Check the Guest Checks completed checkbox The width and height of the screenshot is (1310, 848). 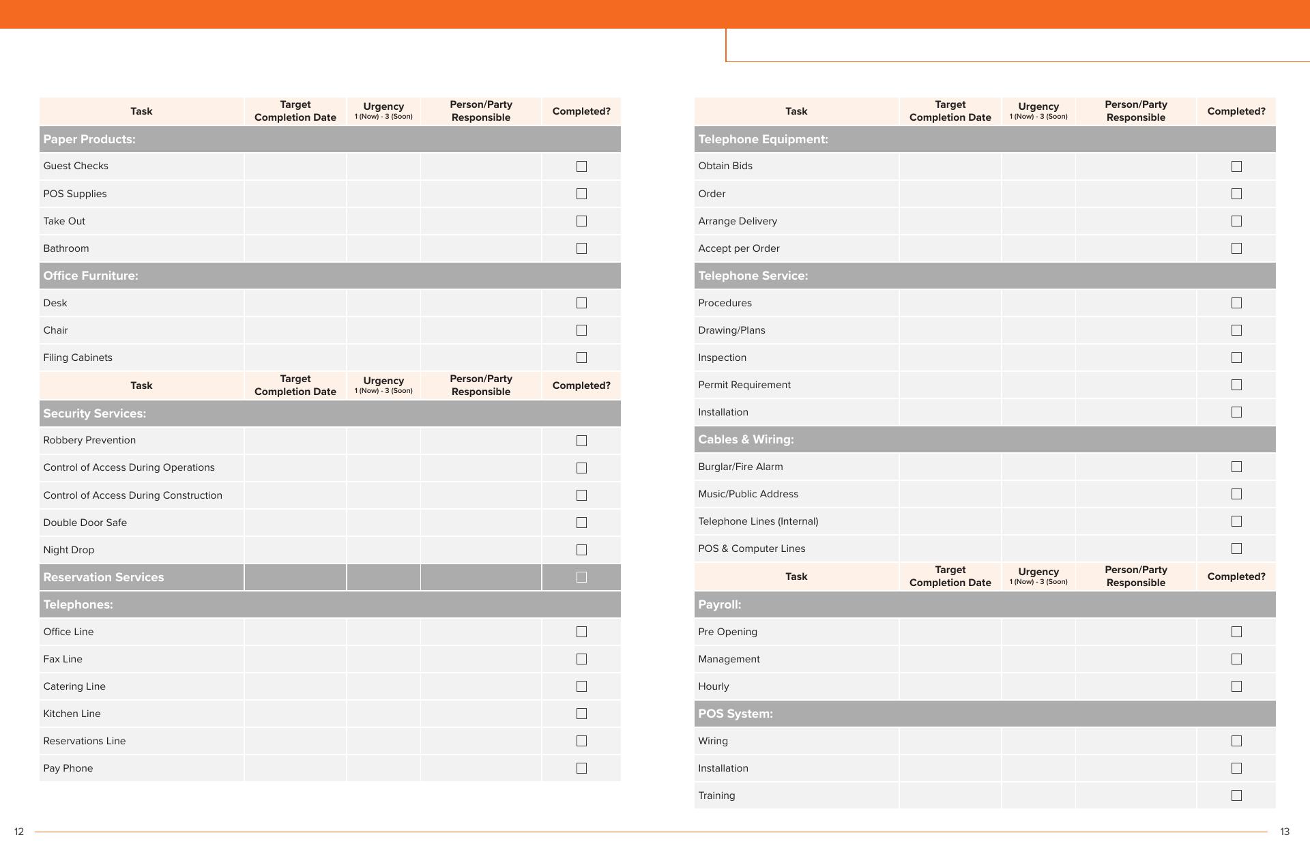[x=581, y=166]
